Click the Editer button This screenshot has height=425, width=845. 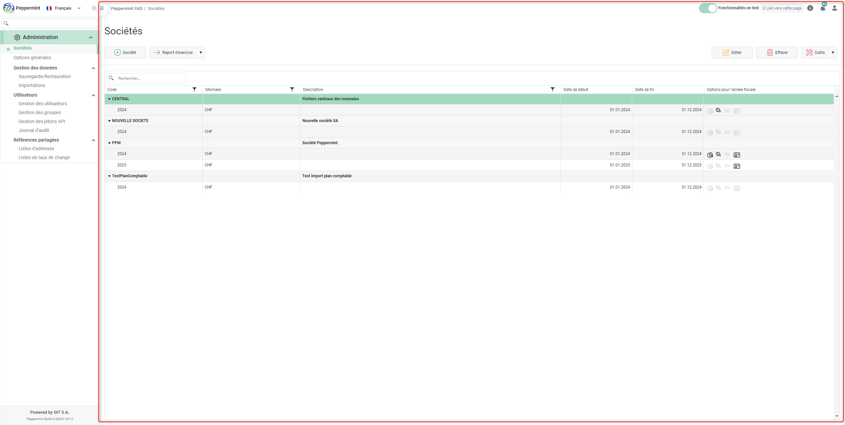tap(732, 53)
